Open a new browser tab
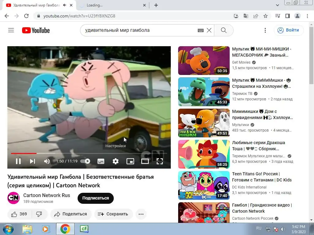Screen dimensions: 314x235 [156, 5]
